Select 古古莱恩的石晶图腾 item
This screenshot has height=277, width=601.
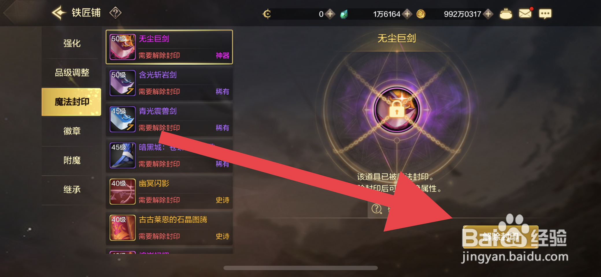point(169,228)
